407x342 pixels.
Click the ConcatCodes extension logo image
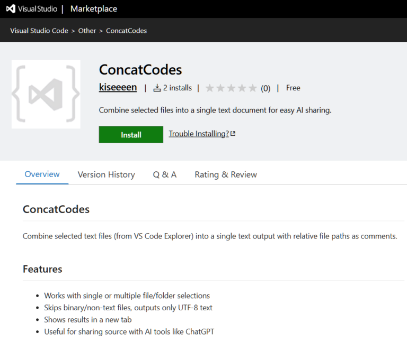click(x=46, y=94)
